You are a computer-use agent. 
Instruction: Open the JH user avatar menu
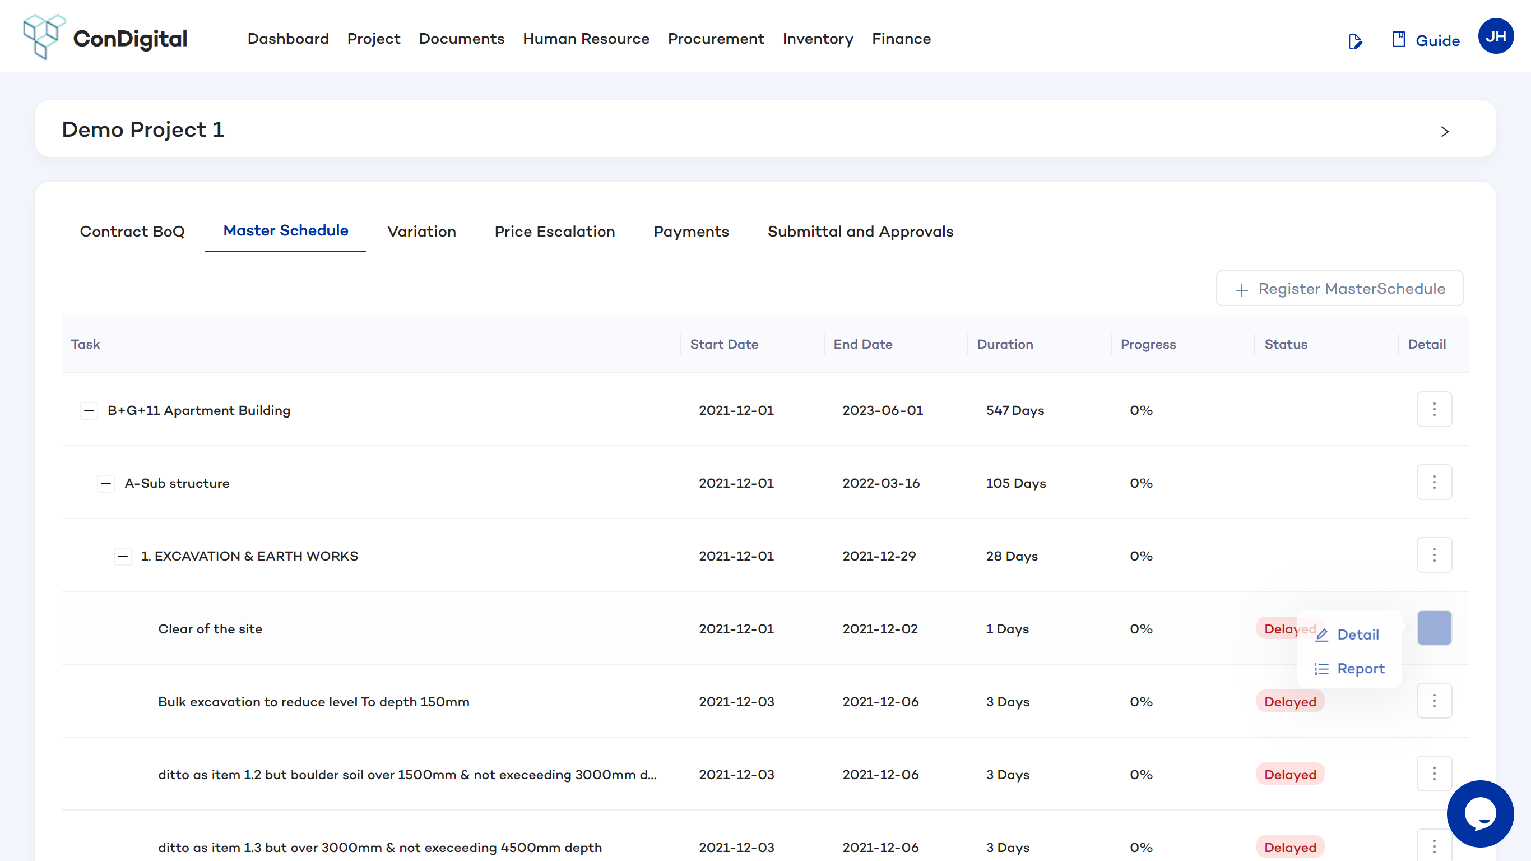tap(1495, 36)
